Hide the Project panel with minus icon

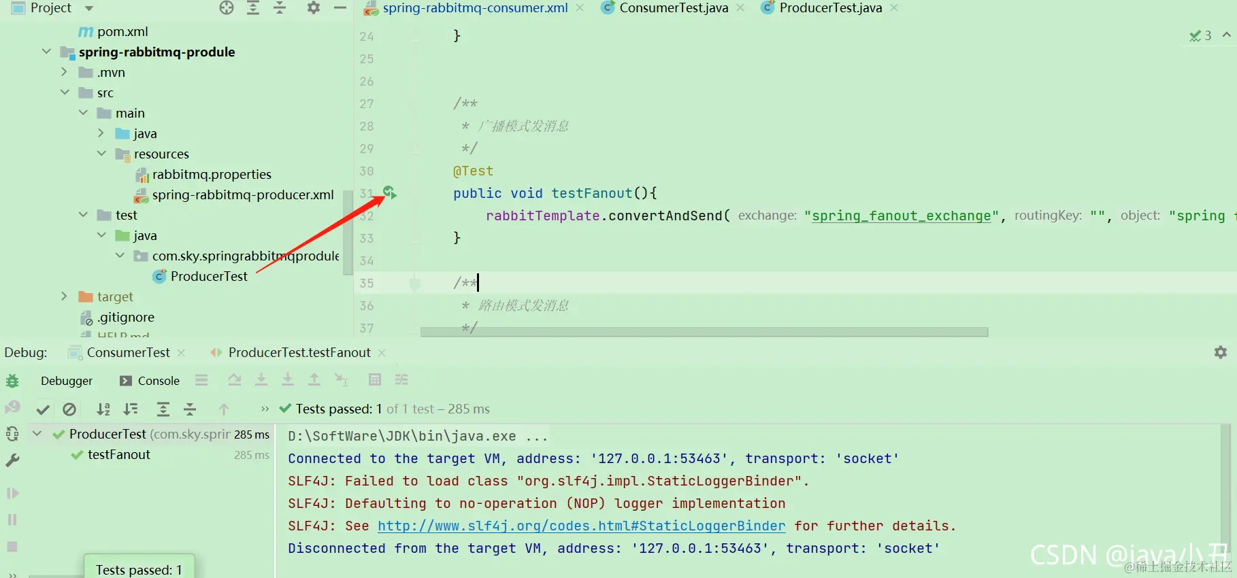tap(340, 7)
